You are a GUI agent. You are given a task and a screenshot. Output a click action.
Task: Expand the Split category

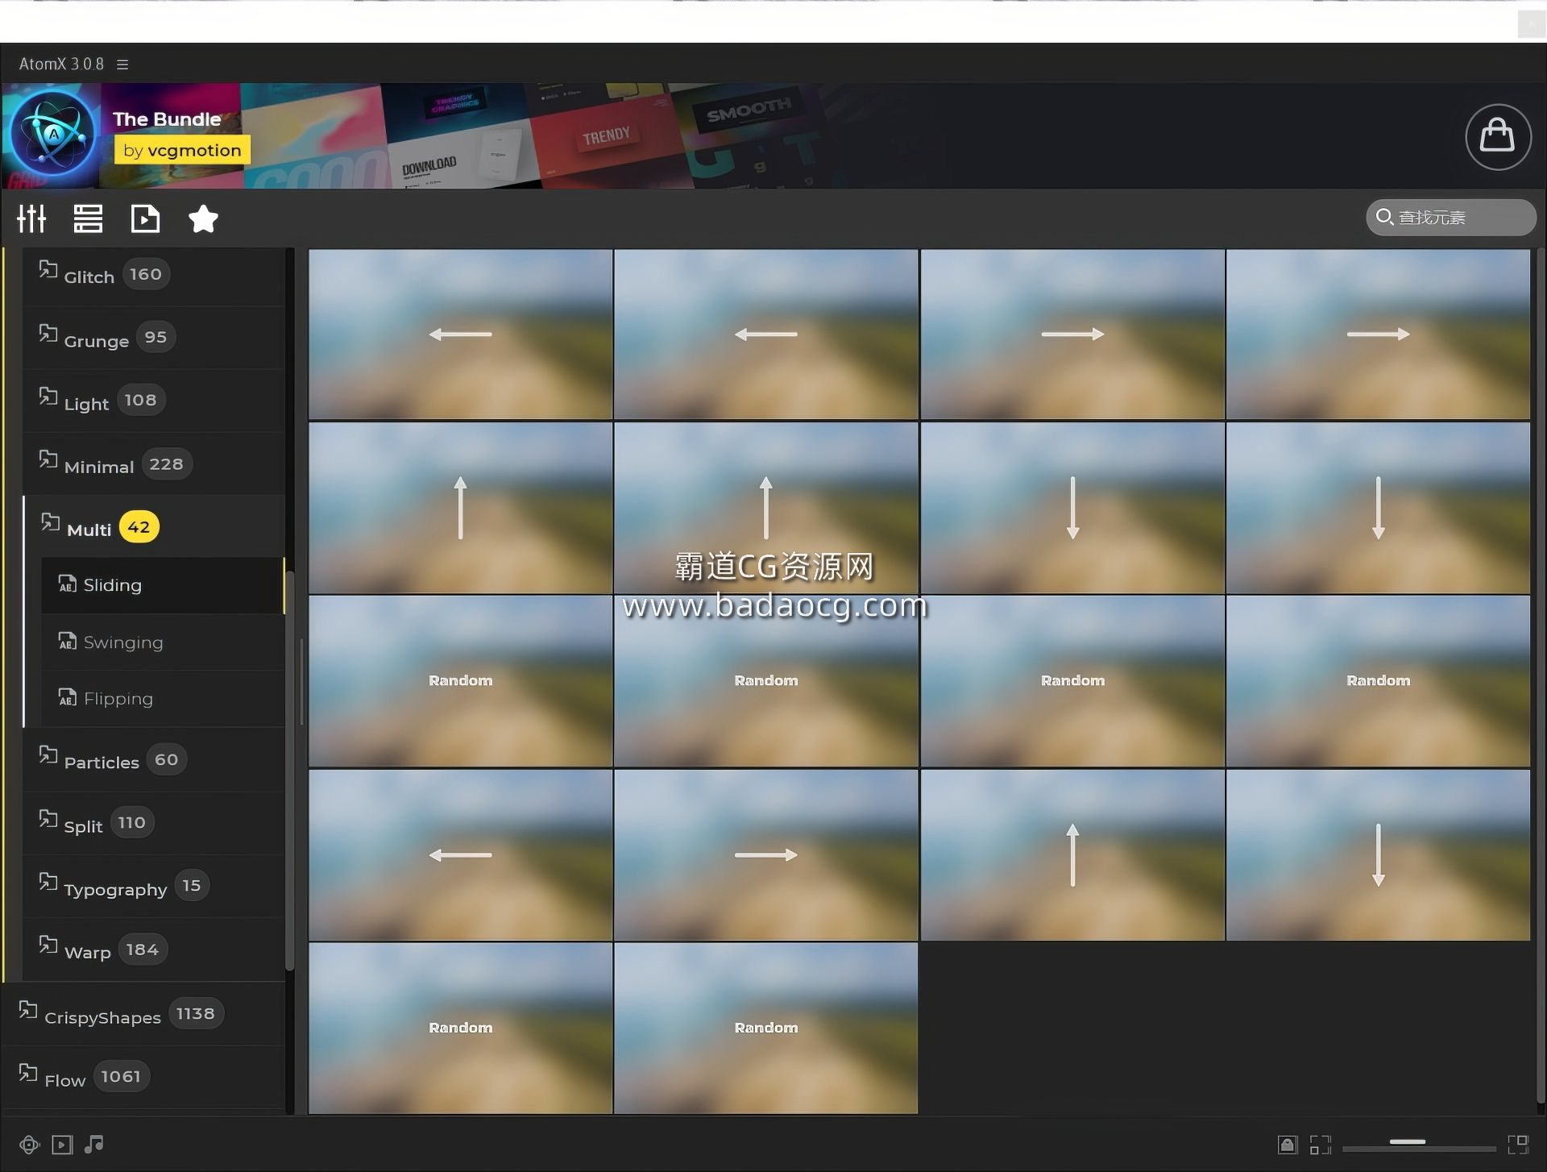[153, 823]
